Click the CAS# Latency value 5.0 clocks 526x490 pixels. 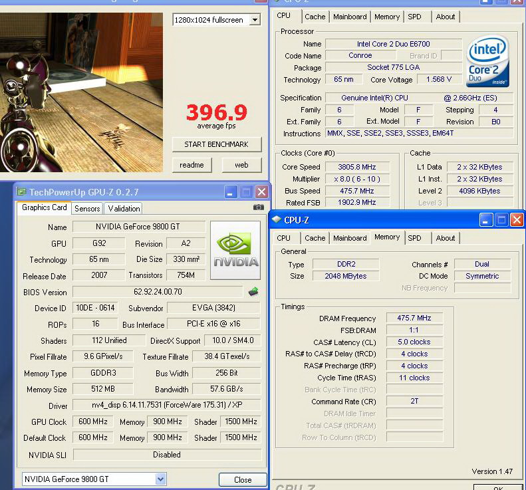click(x=414, y=342)
